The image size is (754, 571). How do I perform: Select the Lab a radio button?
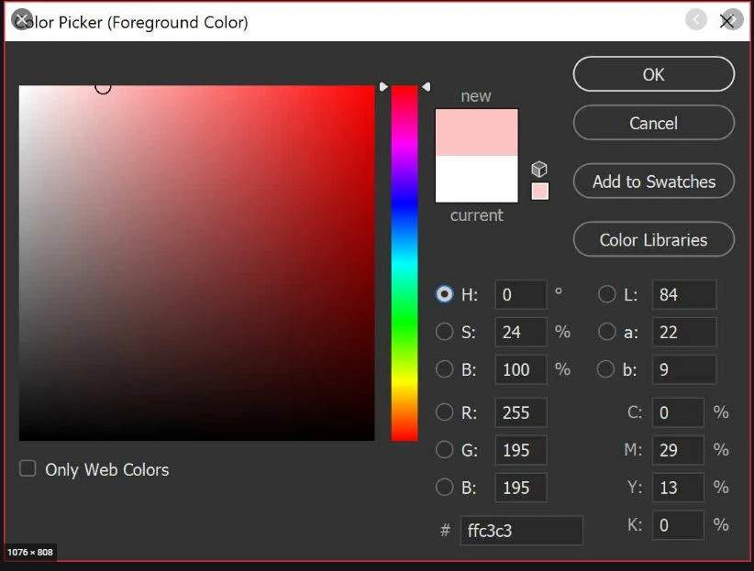(606, 331)
